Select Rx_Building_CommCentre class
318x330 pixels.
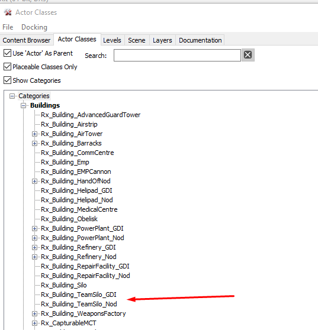[78, 153]
